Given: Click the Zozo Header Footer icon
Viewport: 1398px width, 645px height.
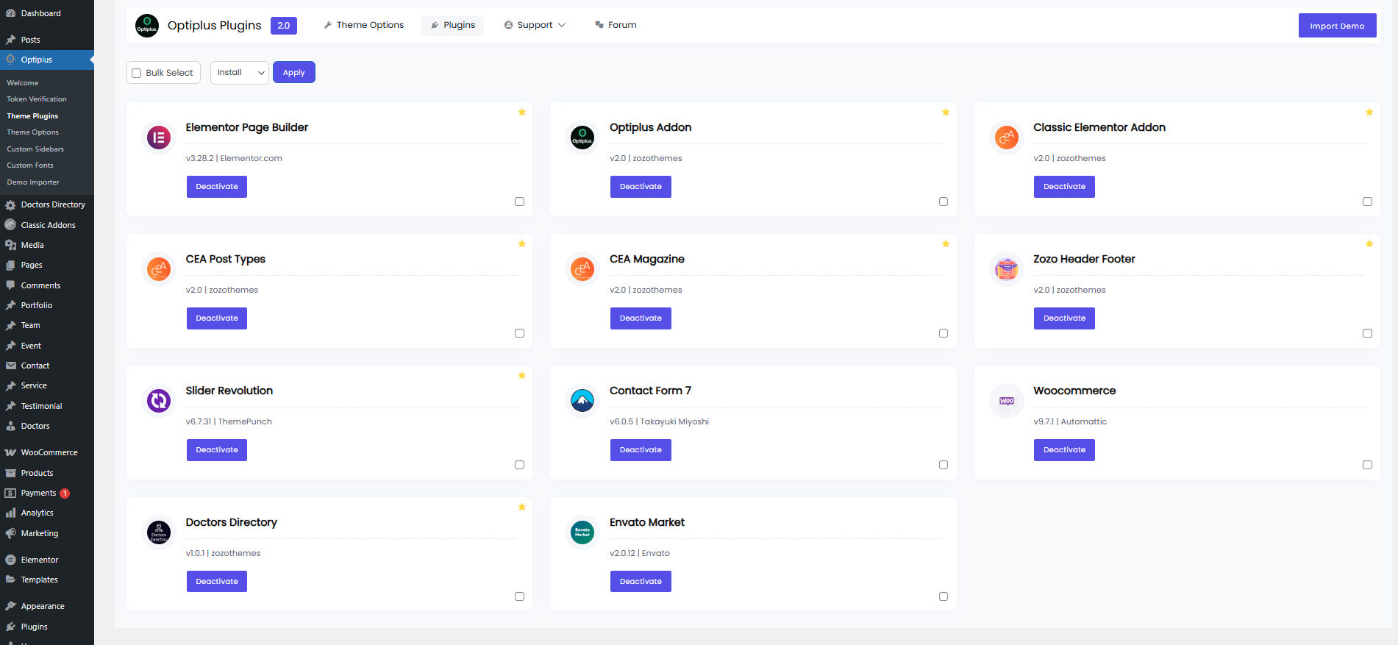Looking at the screenshot, I should point(1006,269).
